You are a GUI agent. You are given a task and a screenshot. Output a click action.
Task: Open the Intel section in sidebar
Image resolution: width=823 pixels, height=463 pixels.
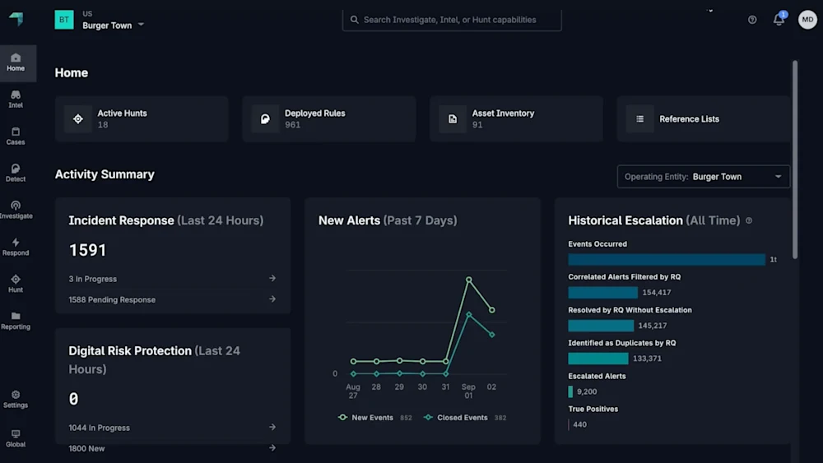tap(16, 100)
